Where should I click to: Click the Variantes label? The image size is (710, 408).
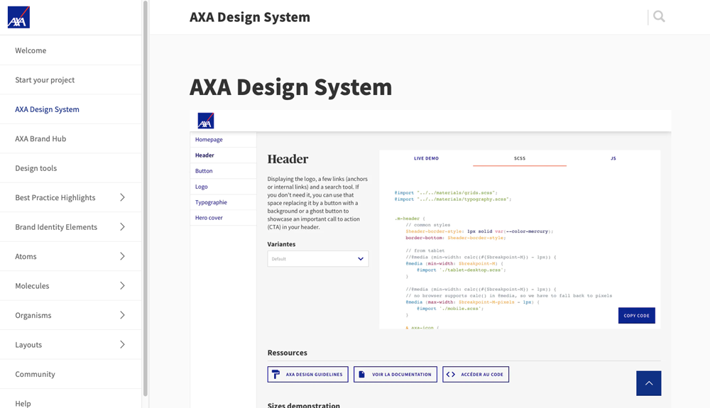[x=281, y=244]
